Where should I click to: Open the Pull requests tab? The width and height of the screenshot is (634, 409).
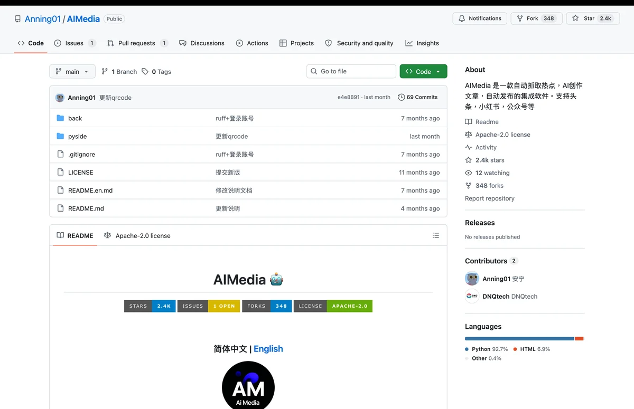click(x=137, y=43)
